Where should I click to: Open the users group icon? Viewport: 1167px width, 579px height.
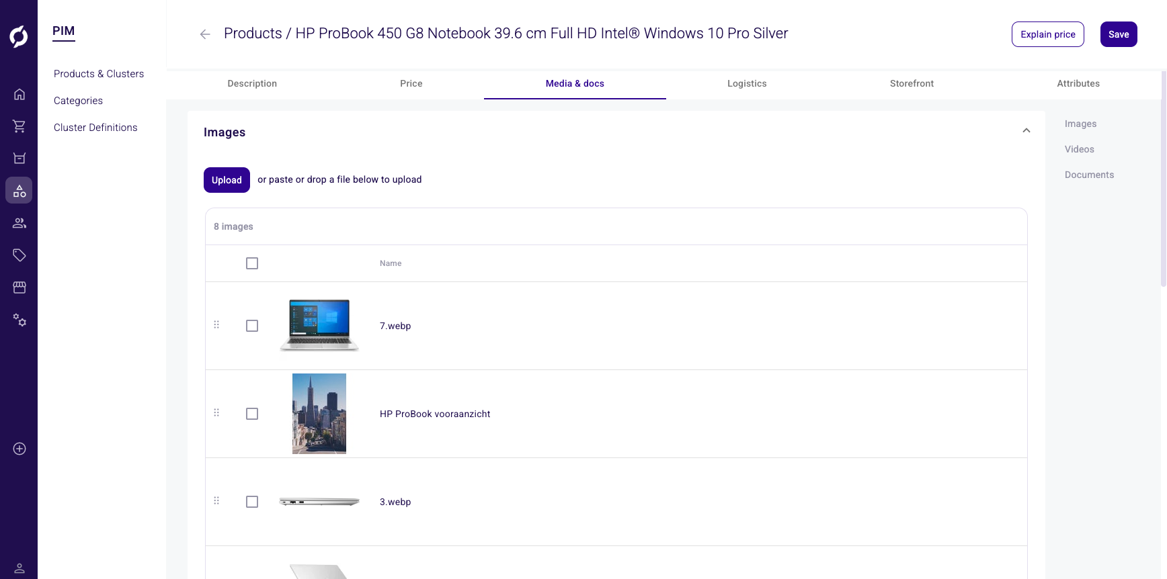click(19, 223)
